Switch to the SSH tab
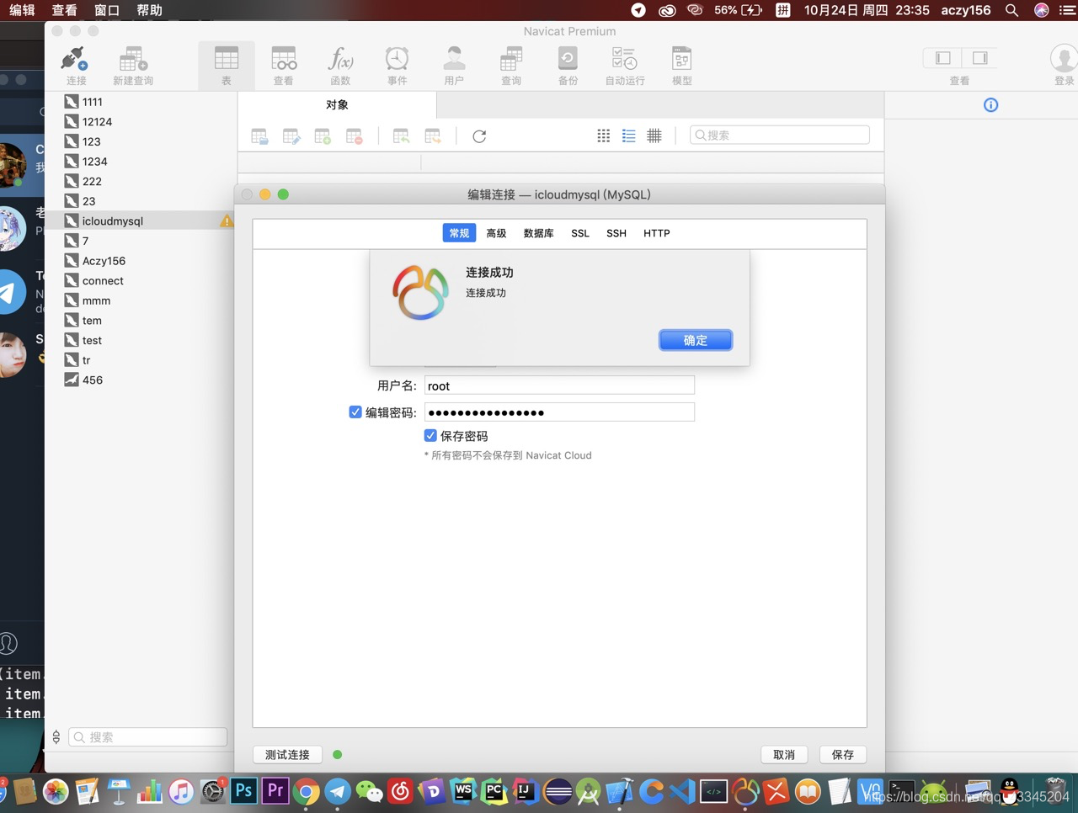Image resolution: width=1078 pixels, height=813 pixels. pyautogui.click(x=616, y=233)
